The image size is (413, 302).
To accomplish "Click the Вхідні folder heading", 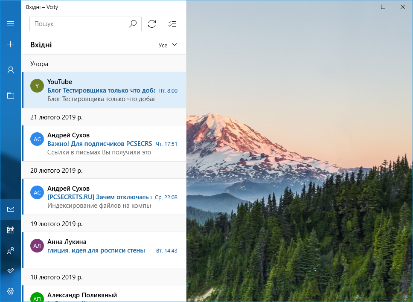I will [41, 45].
